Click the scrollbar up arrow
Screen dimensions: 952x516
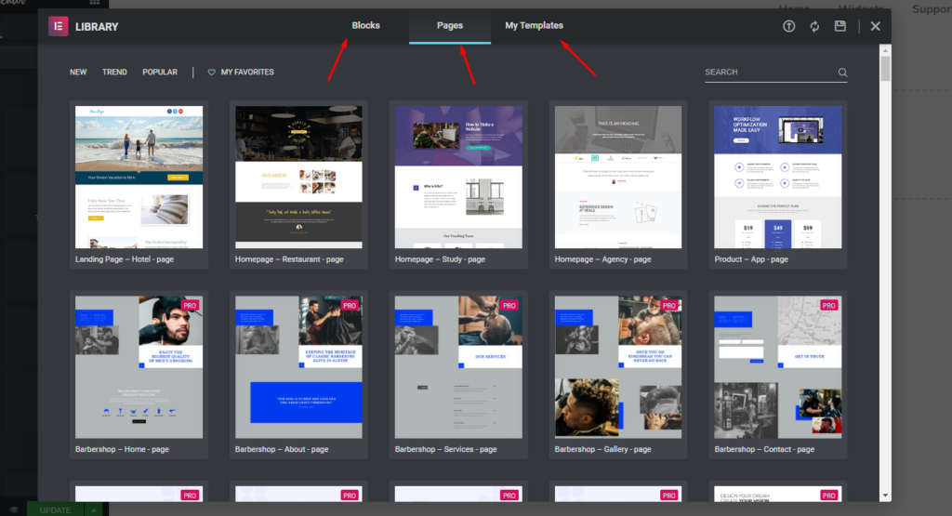pos(885,50)
